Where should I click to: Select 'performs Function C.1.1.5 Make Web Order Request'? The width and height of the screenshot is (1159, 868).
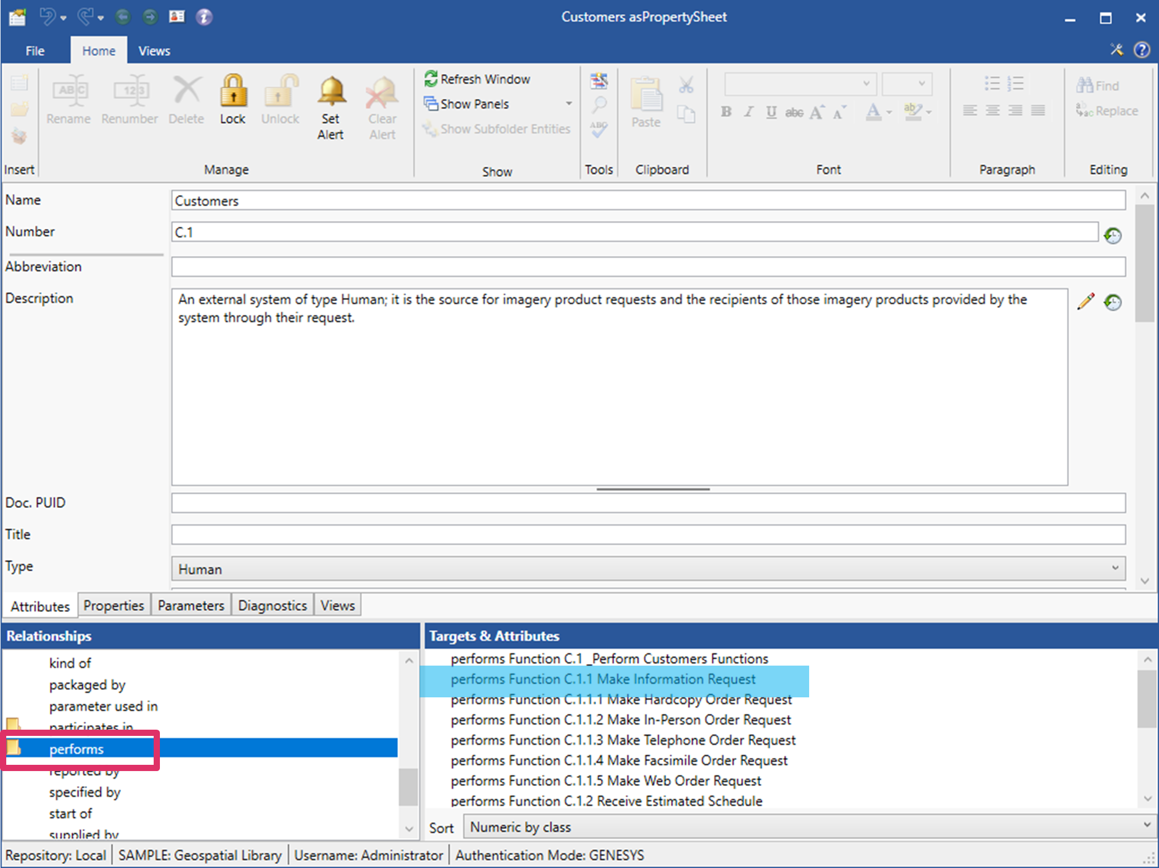606,781
